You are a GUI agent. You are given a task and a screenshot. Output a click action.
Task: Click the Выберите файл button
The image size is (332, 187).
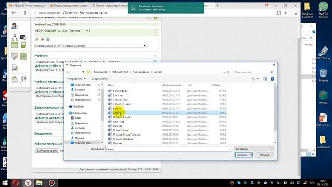[47, 151]
